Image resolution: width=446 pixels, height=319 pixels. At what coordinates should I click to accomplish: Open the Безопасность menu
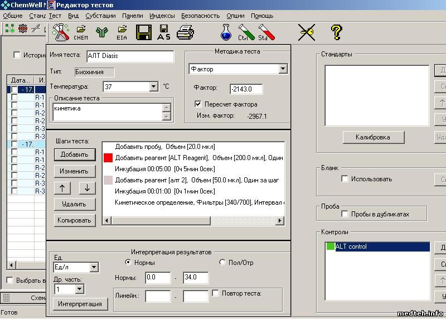point(200,16)
